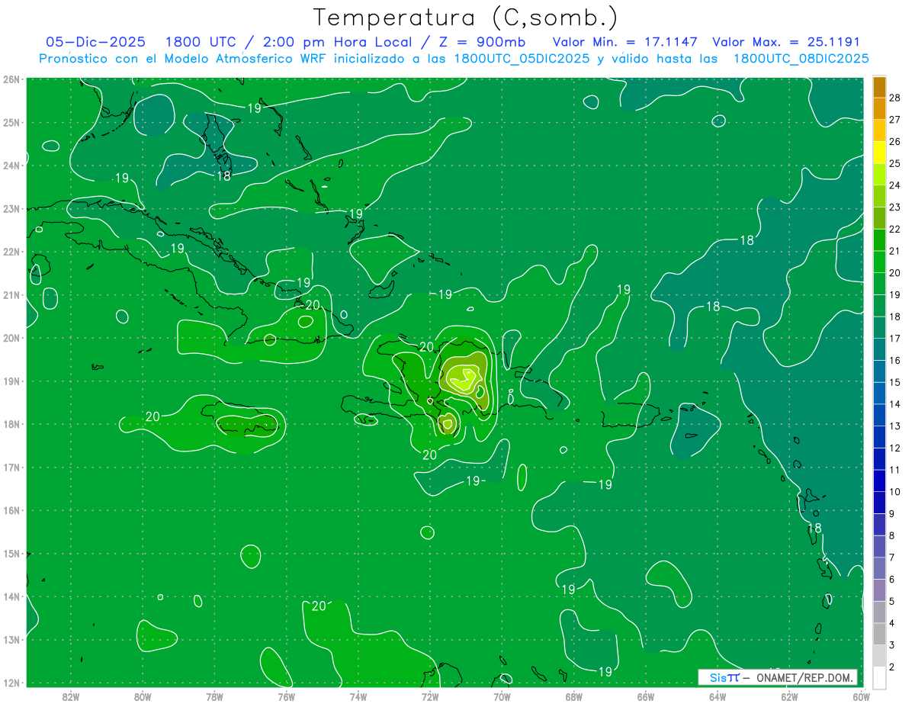Click the longitude label "60W"

(861, 696)
